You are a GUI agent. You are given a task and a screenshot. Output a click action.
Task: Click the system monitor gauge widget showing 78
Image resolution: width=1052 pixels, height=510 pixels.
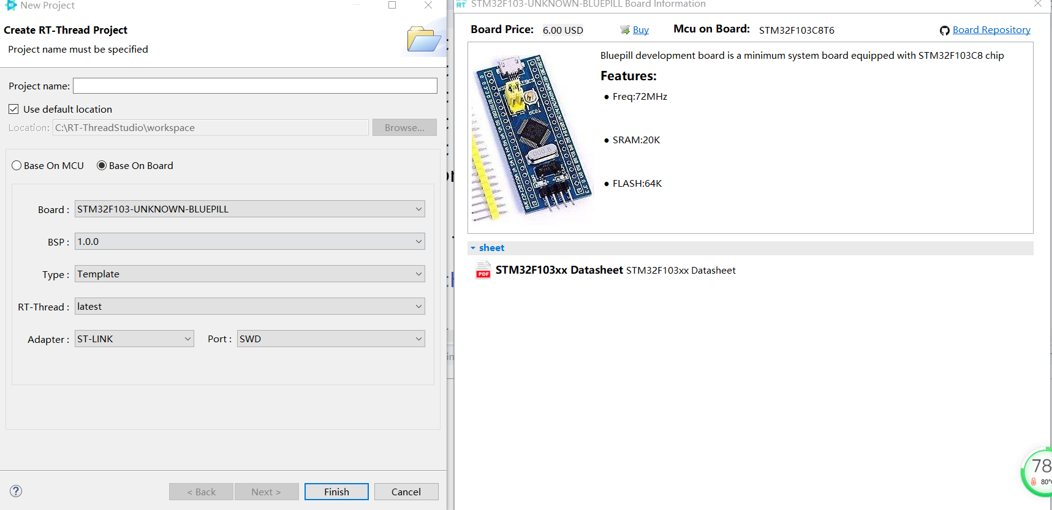pos(1037,472)
